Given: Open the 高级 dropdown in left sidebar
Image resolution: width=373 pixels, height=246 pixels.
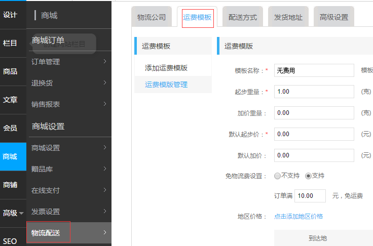Looking at the screenshot, I should [x=13, y=213].
